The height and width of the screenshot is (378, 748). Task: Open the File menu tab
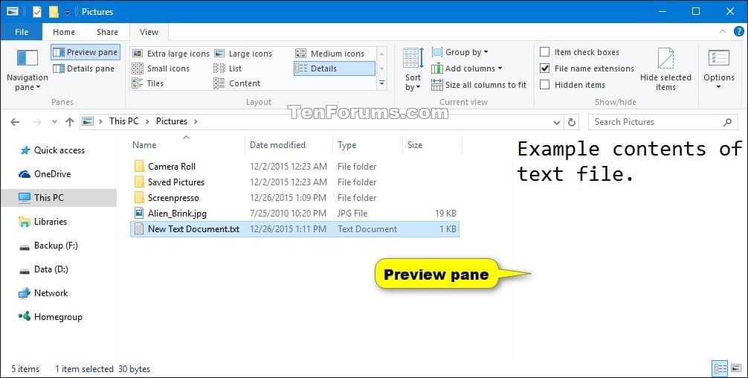[x=22, y=32]
